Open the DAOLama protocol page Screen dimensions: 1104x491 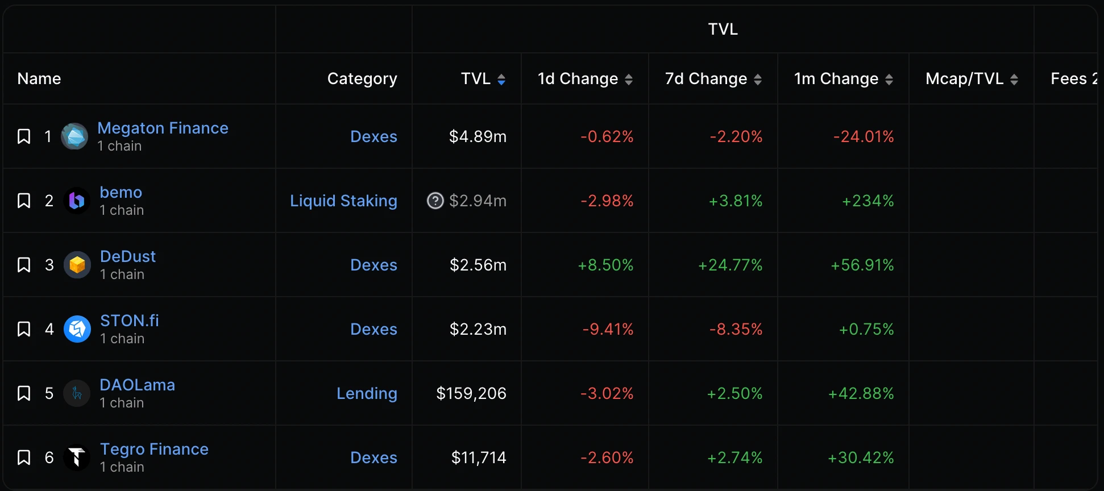point(137,385)
